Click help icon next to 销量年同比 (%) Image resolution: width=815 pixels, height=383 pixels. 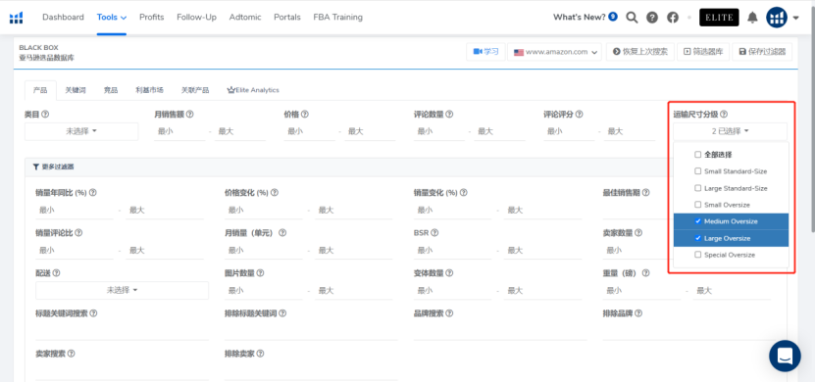(x=93, y=193)
